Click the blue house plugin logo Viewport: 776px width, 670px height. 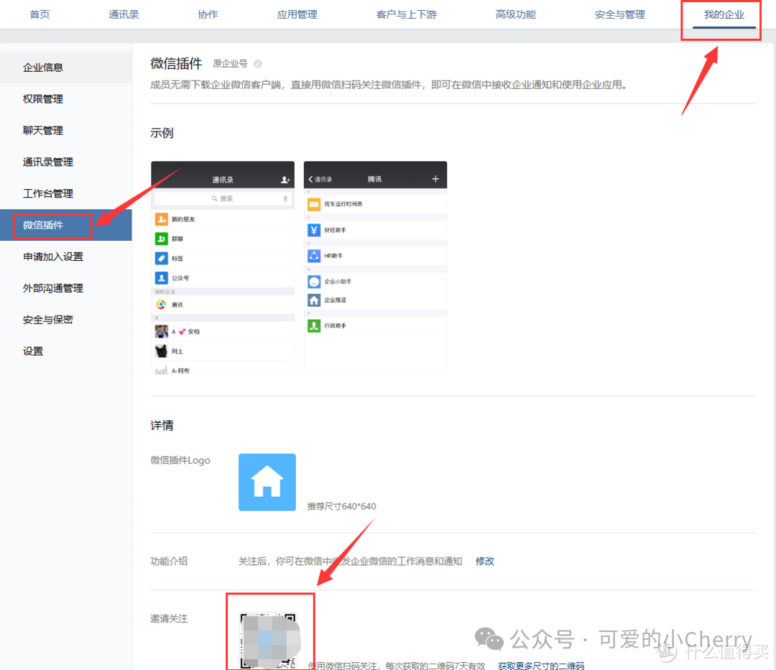click(x=267, y=482)
